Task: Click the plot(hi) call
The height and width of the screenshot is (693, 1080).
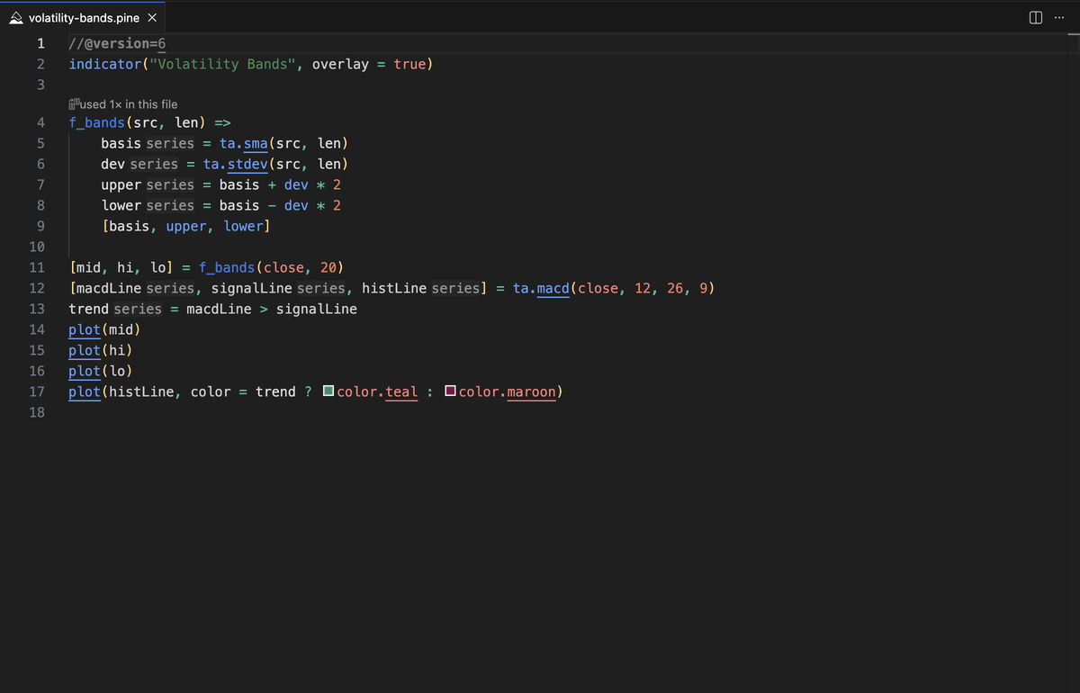Action: pyautogui.click(x=102, y=350)
